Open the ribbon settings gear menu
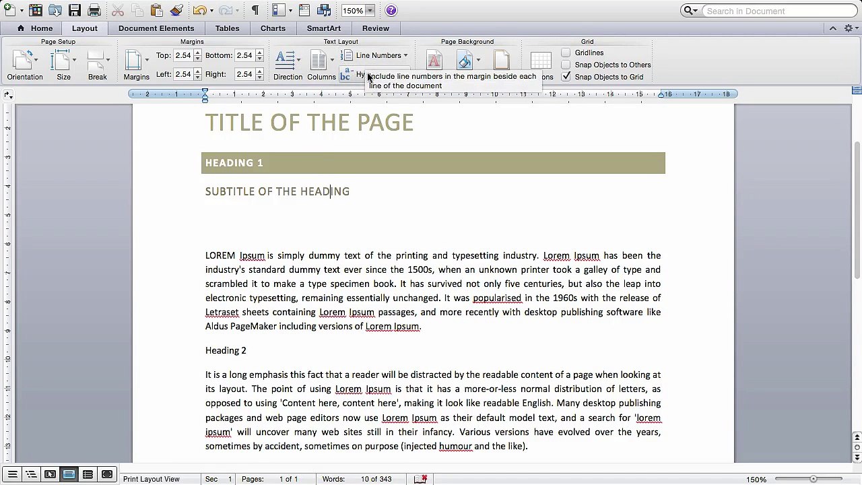The width and height of the screenshot is (862, 485). coord(849,28)
